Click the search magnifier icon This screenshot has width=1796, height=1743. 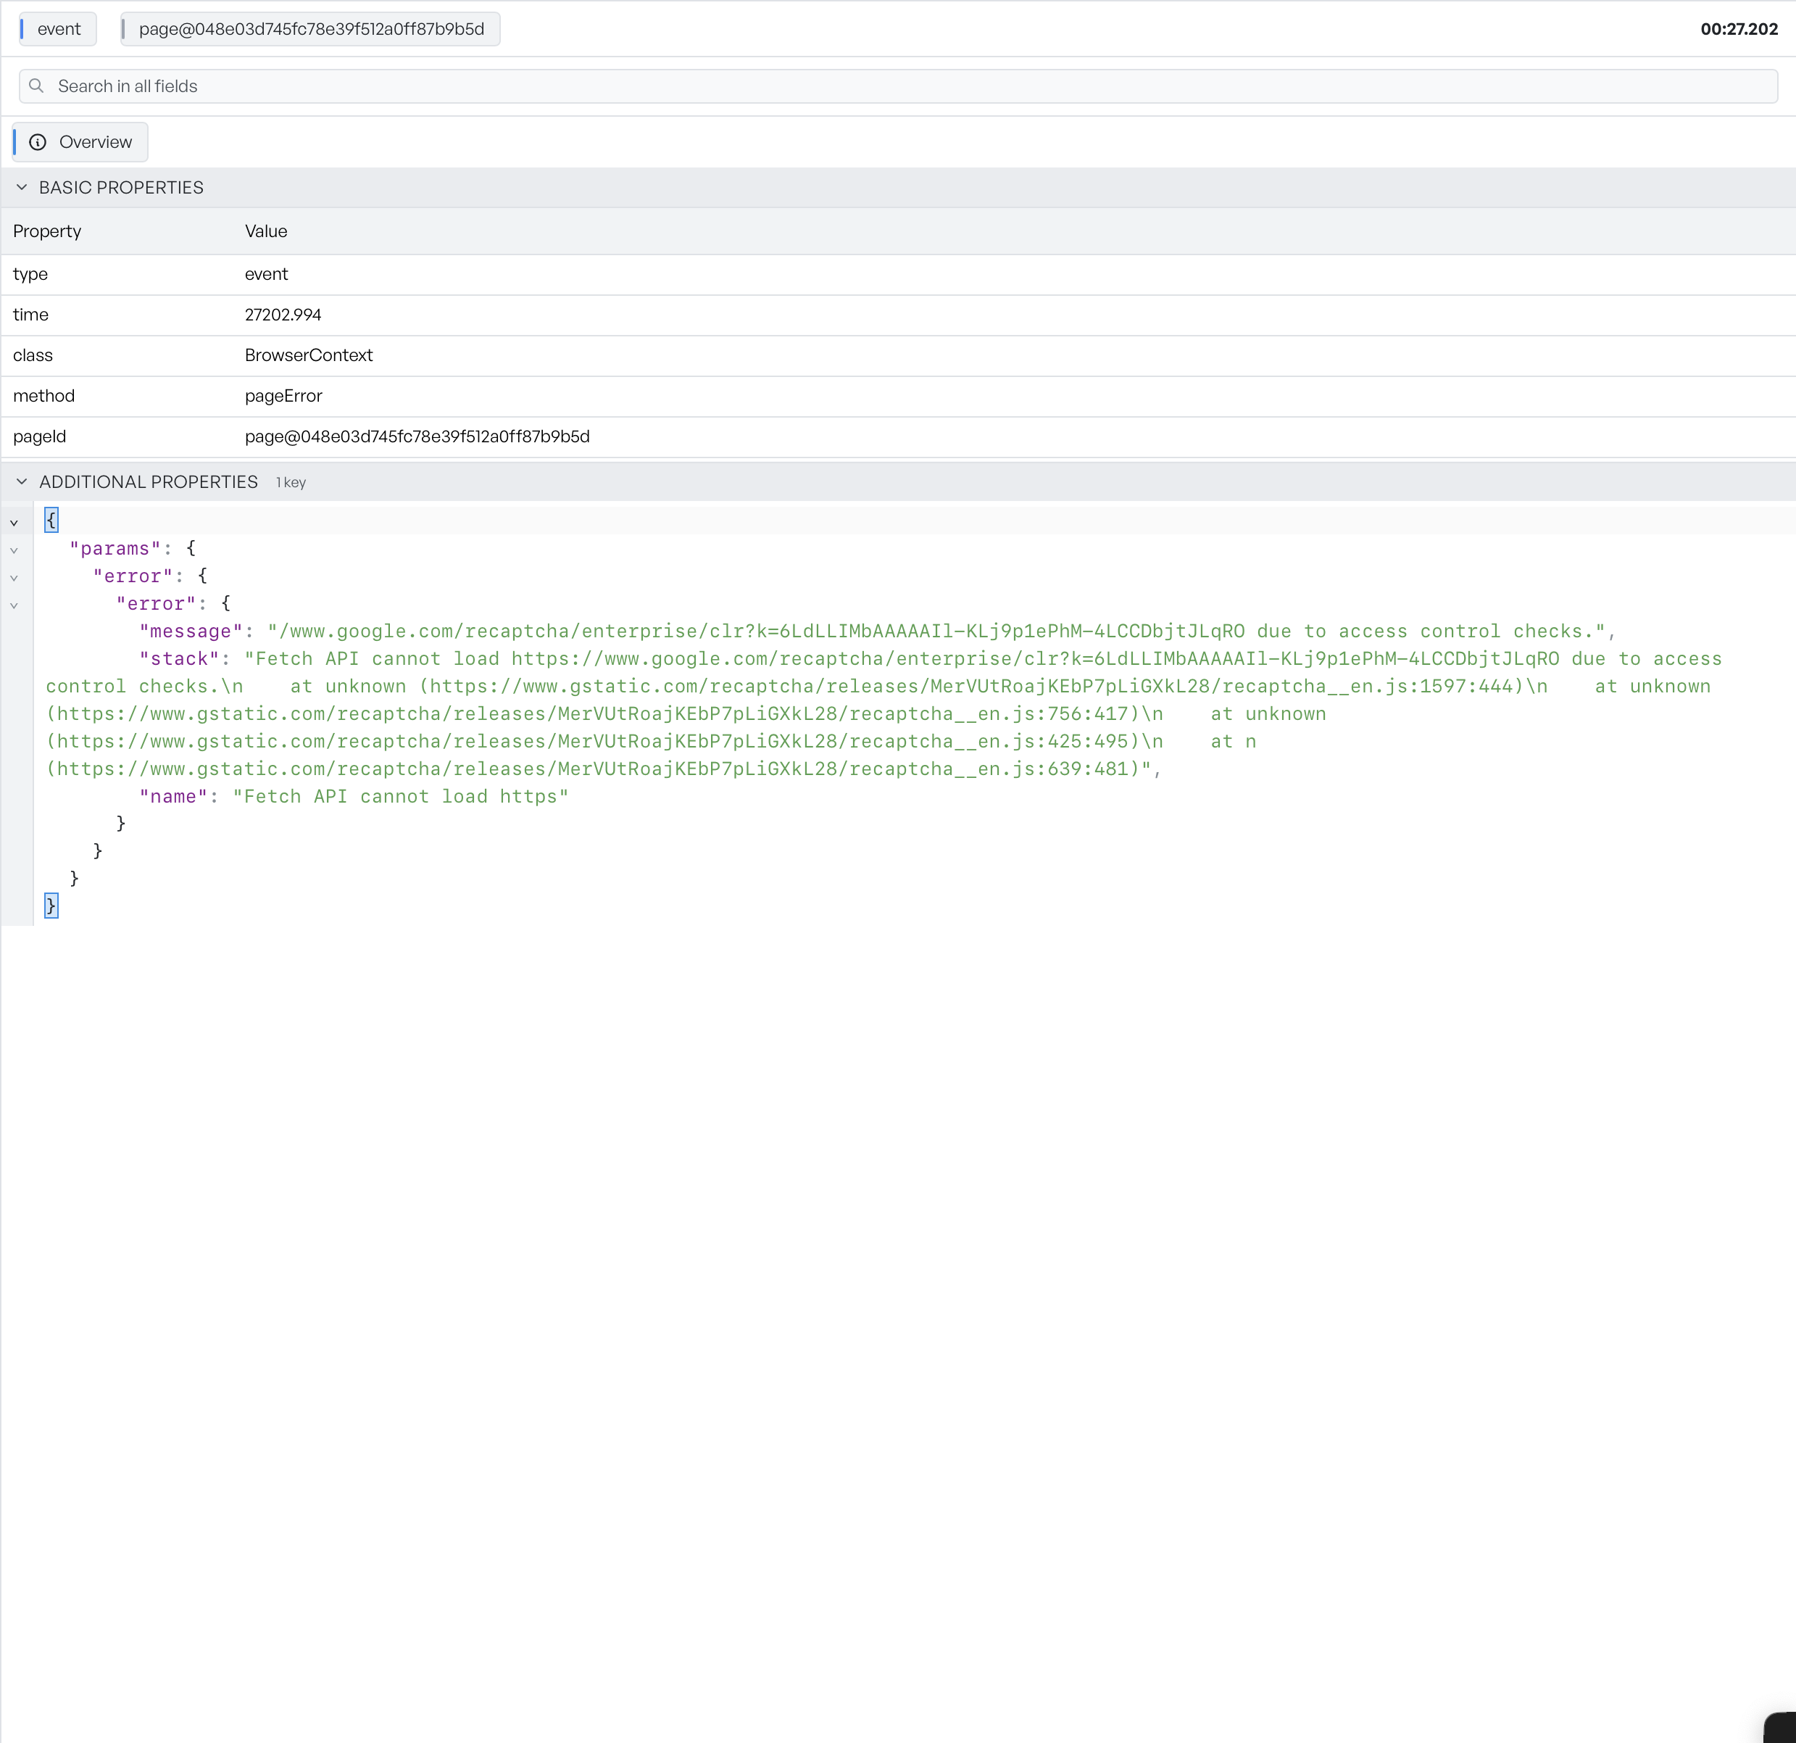pyautogui.click(x=37, y=86)
